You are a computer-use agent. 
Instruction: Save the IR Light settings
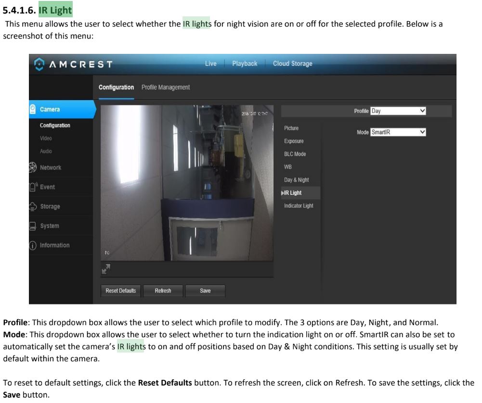click(x=205, y=290)
